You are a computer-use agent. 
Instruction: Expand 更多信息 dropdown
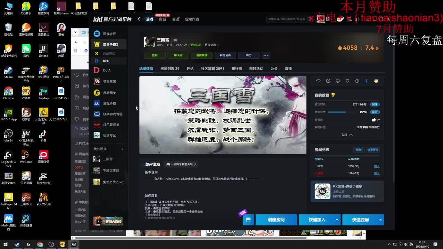(x=212, y=45)
